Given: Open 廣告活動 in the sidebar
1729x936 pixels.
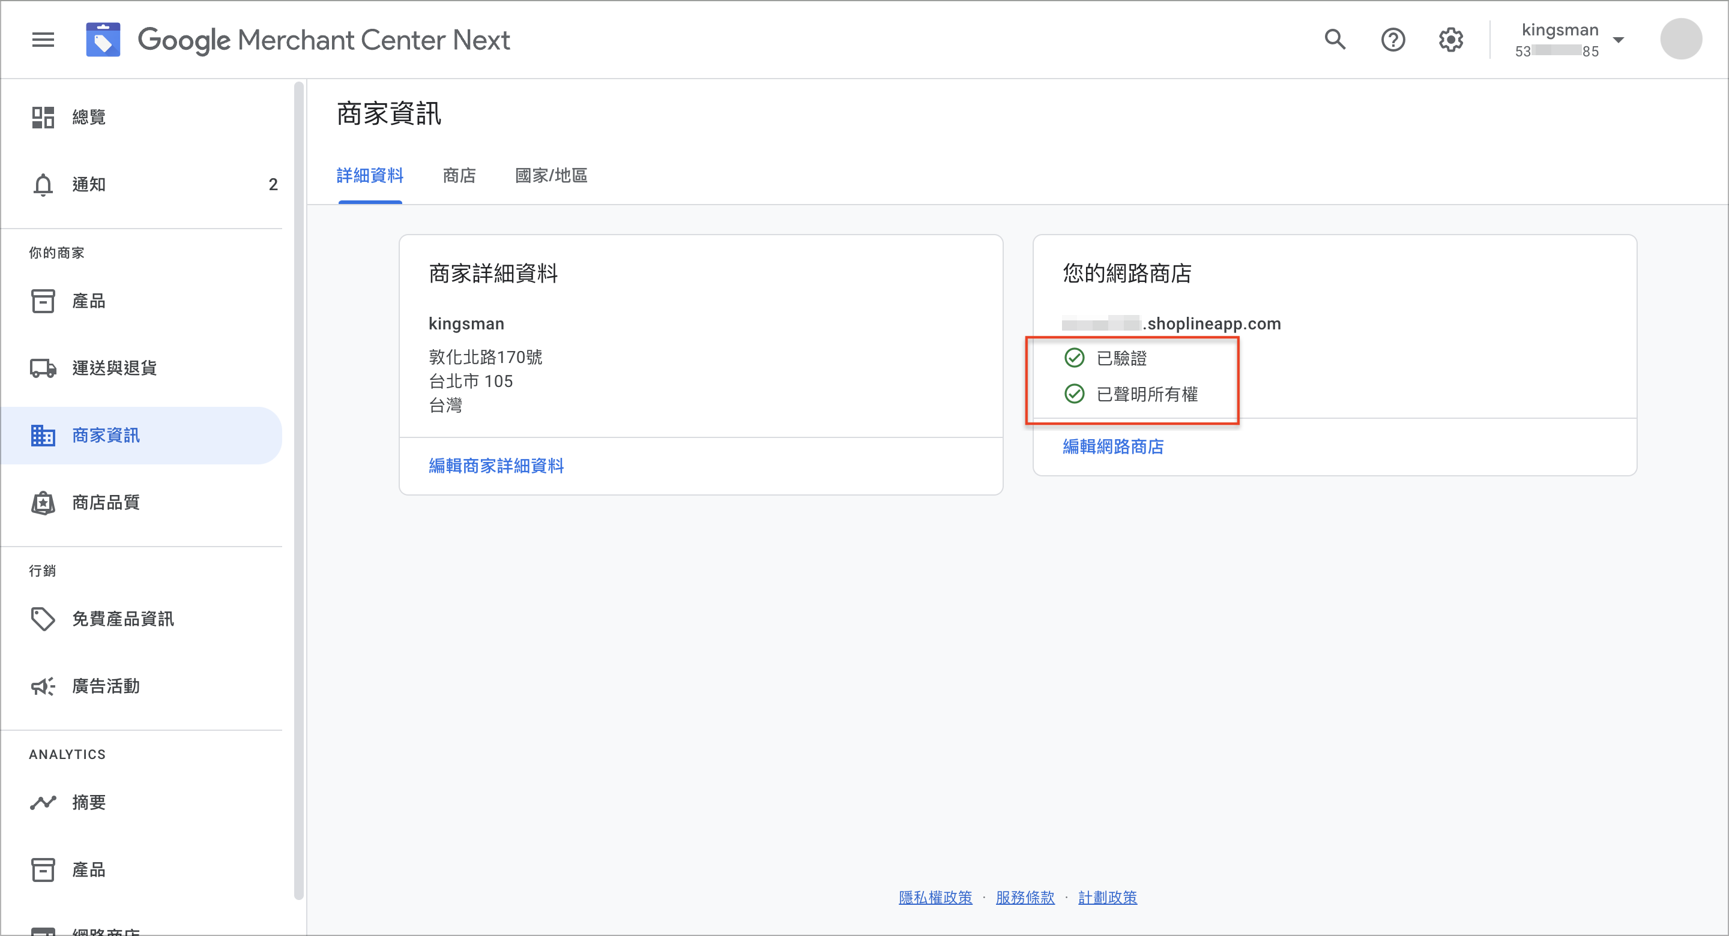Looking at the screenshot, I should tap(142, 686).
